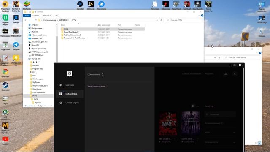Go up one folder level in Explorer
The width and height of the screenshot is (270, 152).
[x=36, y=20]
